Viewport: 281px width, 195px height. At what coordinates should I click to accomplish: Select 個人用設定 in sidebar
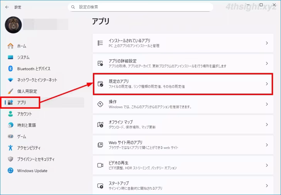44,91
